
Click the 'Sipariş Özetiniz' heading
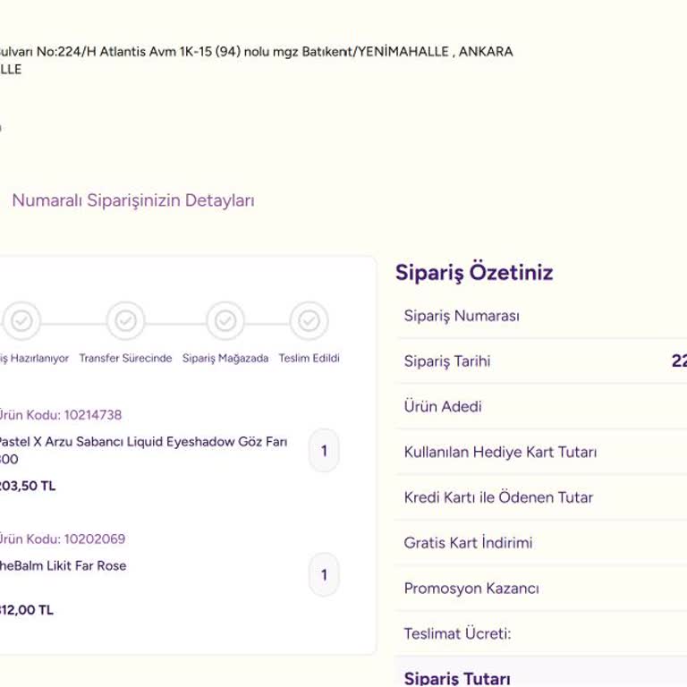(x=474, y=273)
